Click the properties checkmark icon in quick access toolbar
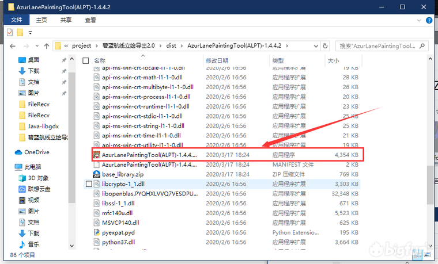Image resolution: width=438 pixels, height=264 pixels. click(x=10, y=33)
